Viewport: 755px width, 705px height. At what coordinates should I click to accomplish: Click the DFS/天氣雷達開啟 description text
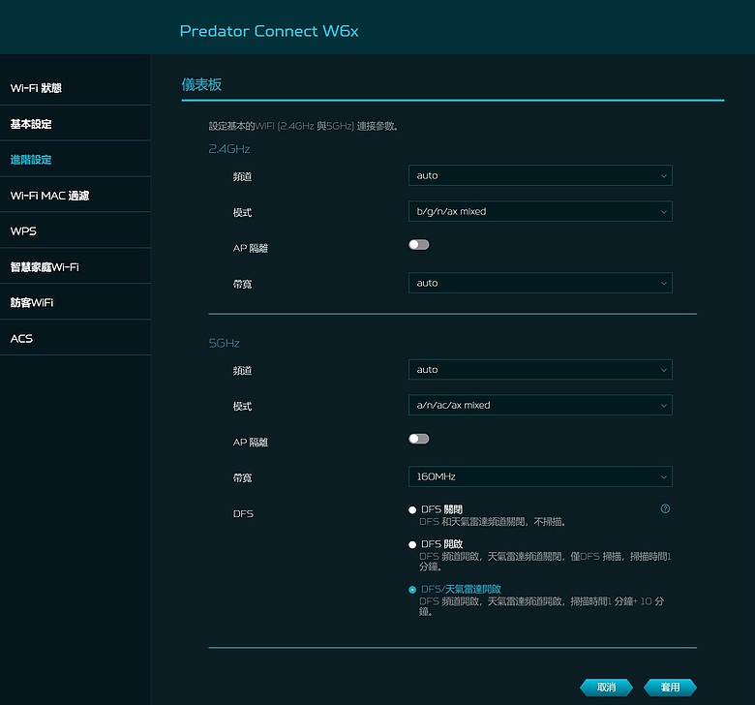pos(542,606)
